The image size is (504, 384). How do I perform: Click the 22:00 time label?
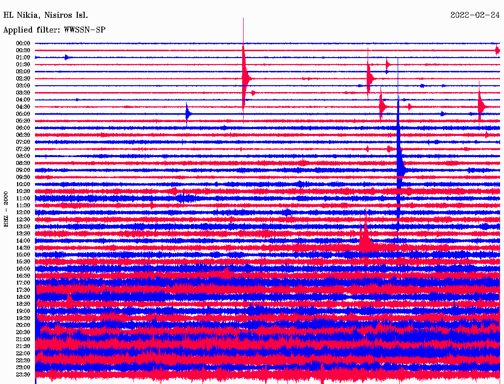click(x=23, y=353)
